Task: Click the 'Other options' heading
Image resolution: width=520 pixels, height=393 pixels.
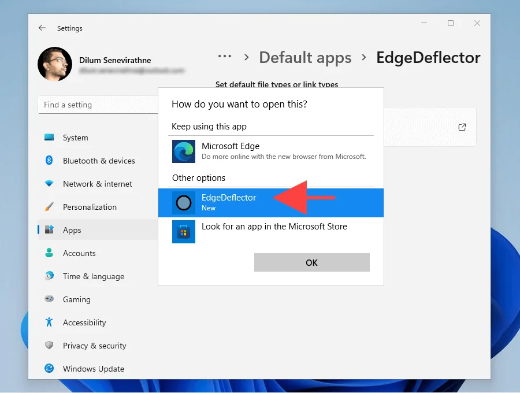Action: [199, 178]
